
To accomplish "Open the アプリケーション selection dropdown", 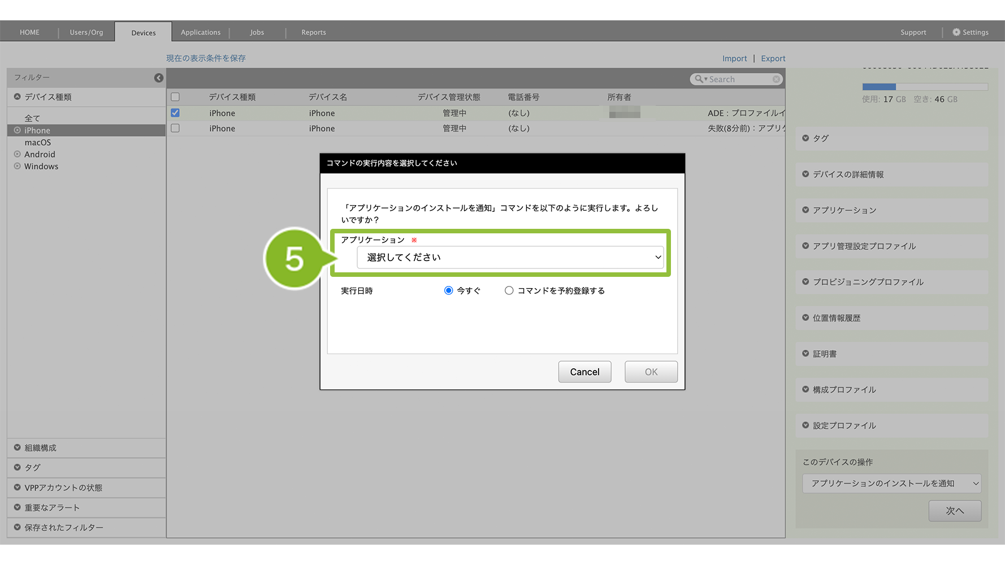I will (x=510, y=258).
